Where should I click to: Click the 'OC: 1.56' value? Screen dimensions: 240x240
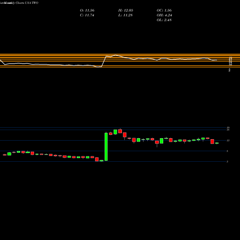point(164,11)
